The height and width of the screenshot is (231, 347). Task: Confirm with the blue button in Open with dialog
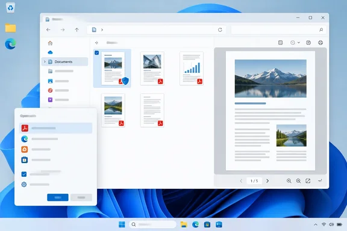pyautogui.click(x=58, y=197)
